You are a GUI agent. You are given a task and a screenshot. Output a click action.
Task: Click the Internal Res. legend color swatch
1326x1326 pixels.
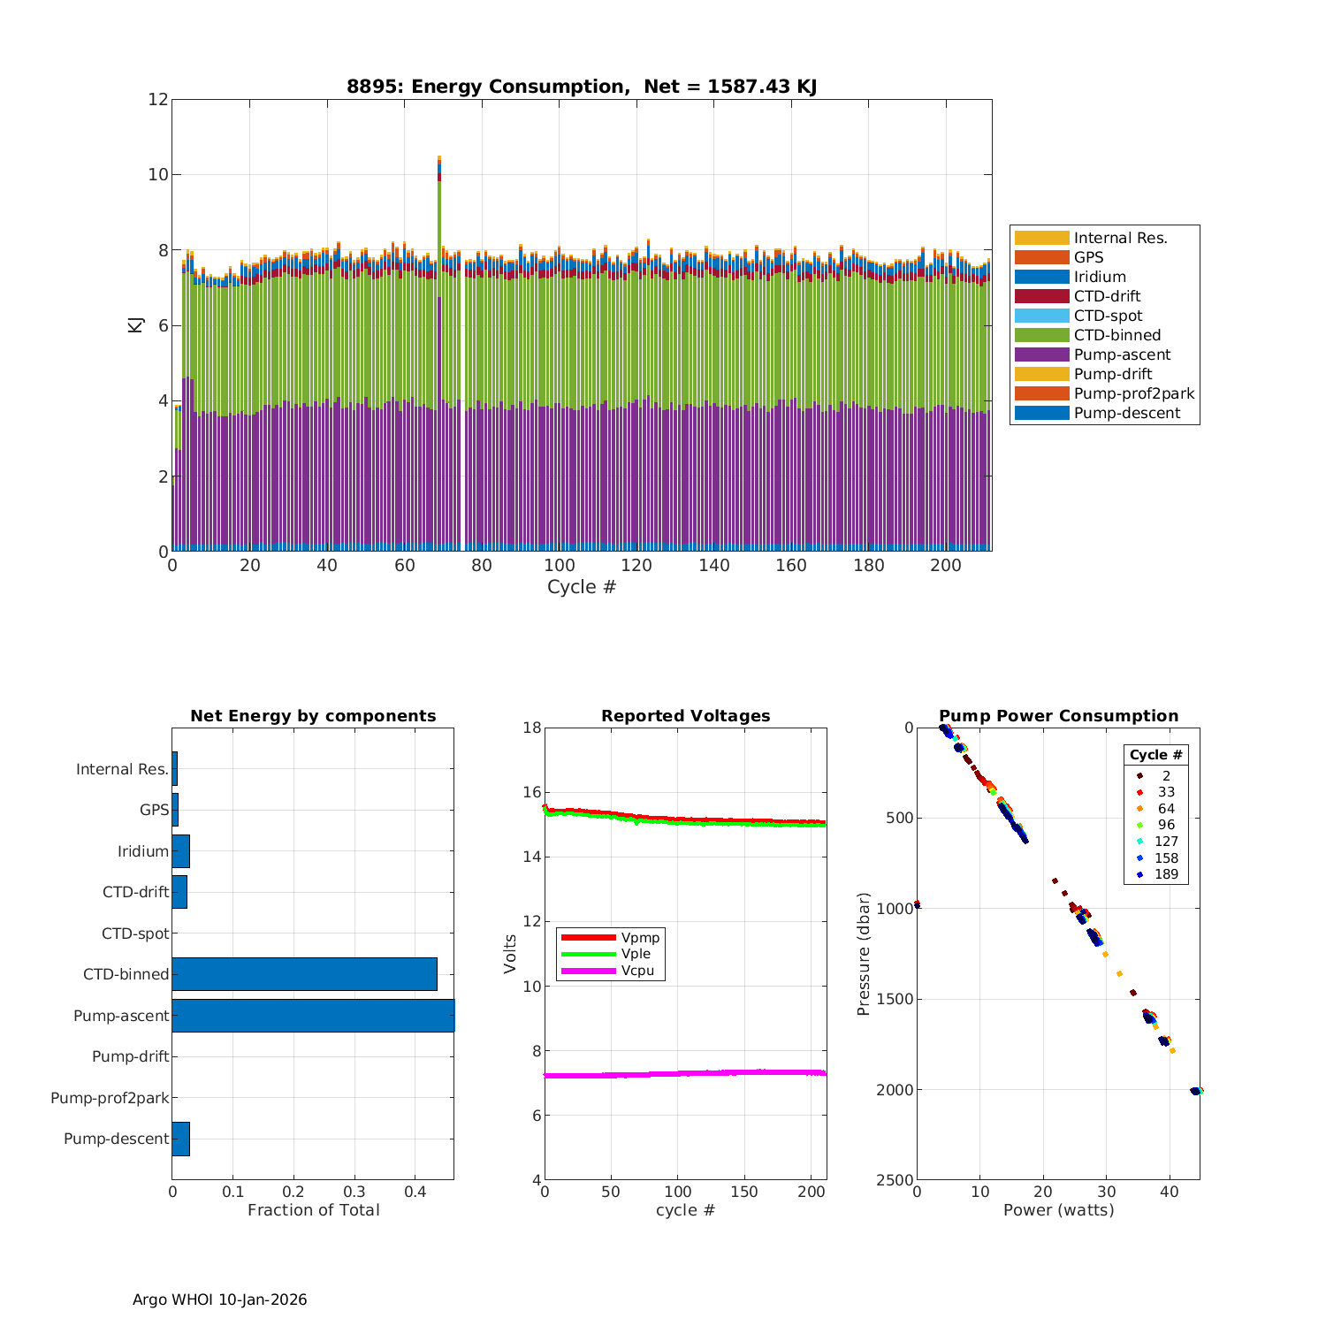[x=1041, y=238]
